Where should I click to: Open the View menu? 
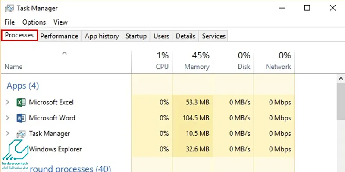[x=60, y=22]
